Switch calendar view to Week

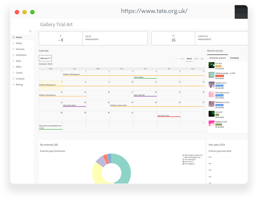point(196,59)
